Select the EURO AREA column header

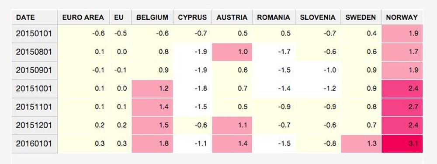coord(83,17)
